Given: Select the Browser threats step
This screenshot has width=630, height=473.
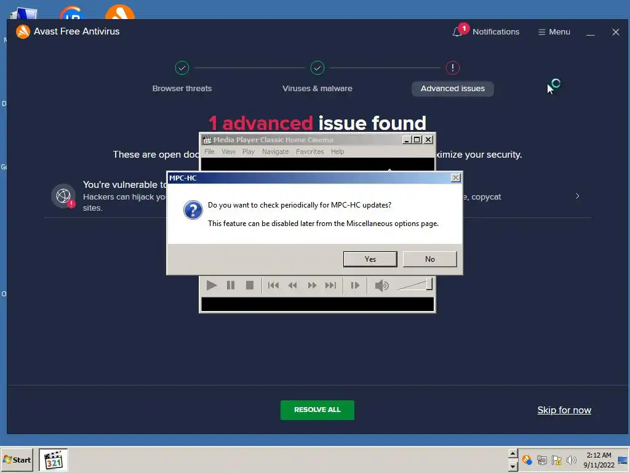Looking at the screenshot, I should point(182,89).
